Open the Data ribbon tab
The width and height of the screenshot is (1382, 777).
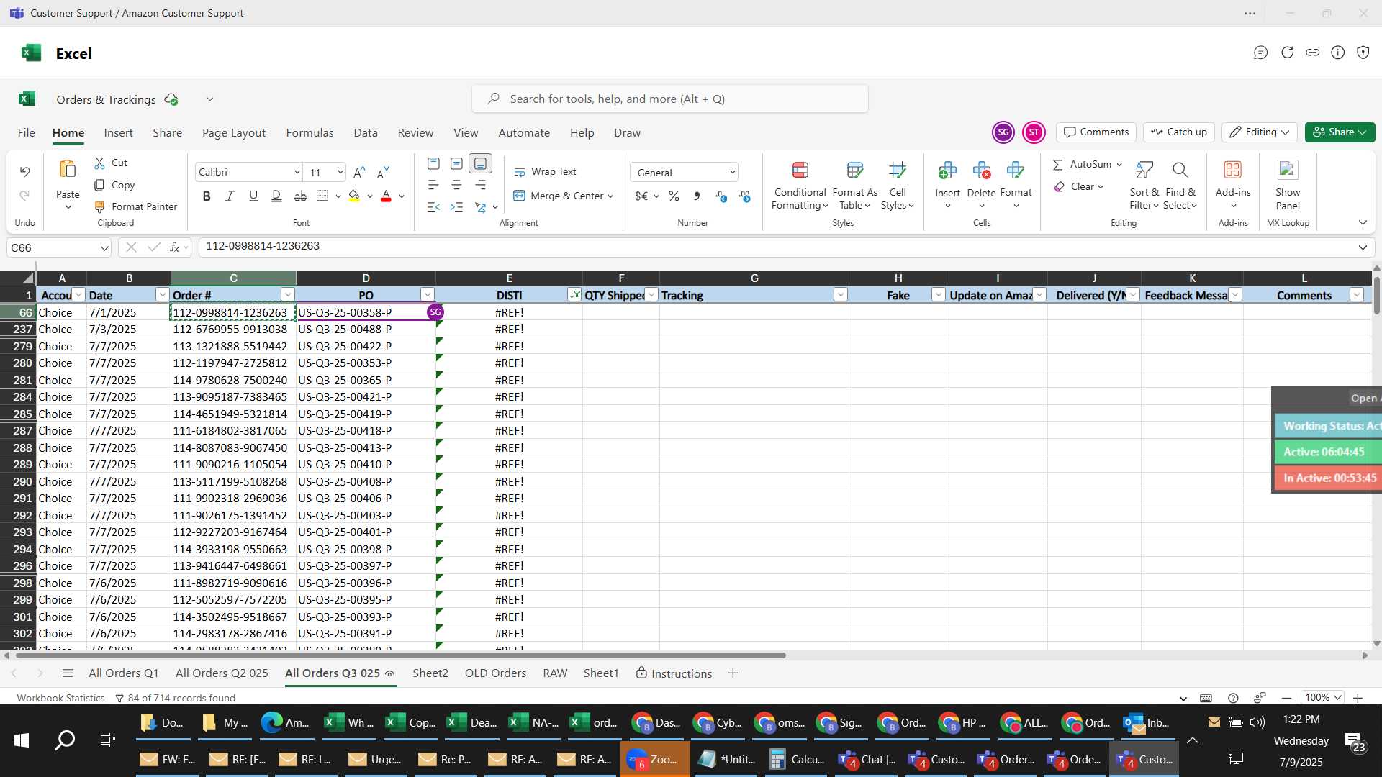(366, 132)
